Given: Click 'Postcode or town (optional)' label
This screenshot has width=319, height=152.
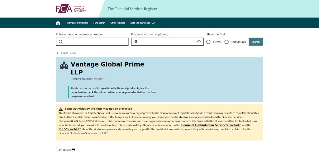Looking at the screenshot, I should coord(150,34).
